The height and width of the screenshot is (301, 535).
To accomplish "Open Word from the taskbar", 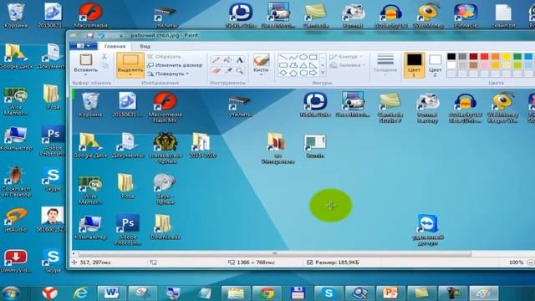I will tap(111, 293).
